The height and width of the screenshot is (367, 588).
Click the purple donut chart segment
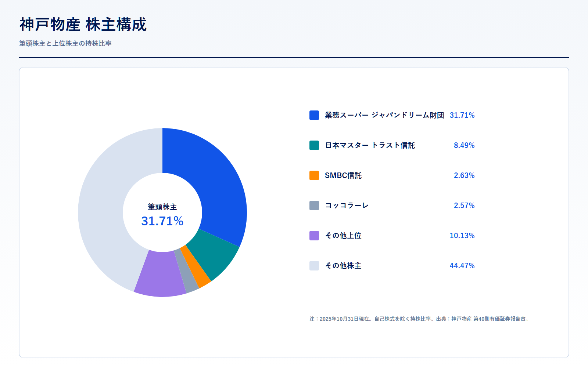click(162, 275)
